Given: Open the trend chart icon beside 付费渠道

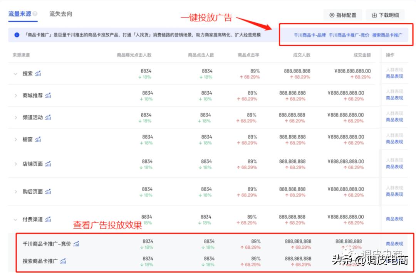Looking at the screenshot, I should pyautogui.click(x=48, y=219).
